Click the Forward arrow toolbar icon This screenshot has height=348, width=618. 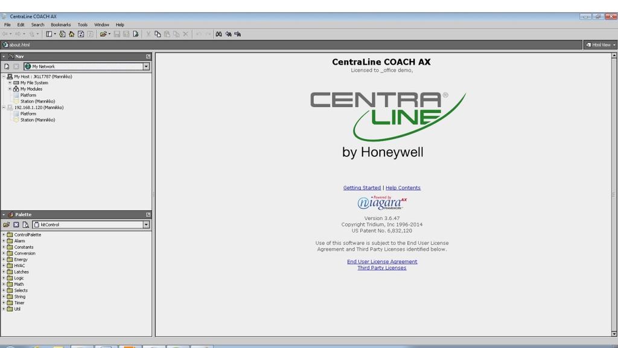(18, 34)
